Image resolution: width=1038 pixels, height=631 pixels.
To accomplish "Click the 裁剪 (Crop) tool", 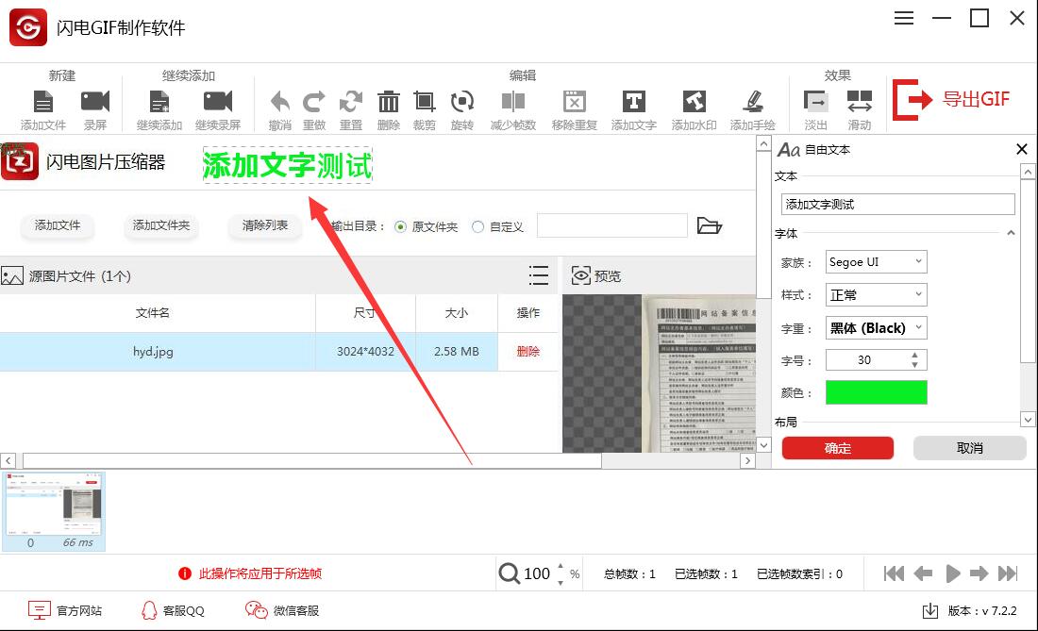I will tap(426, 104).
